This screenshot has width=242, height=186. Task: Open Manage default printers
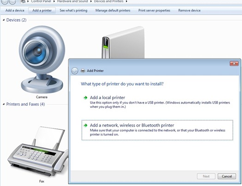[113, 11]
